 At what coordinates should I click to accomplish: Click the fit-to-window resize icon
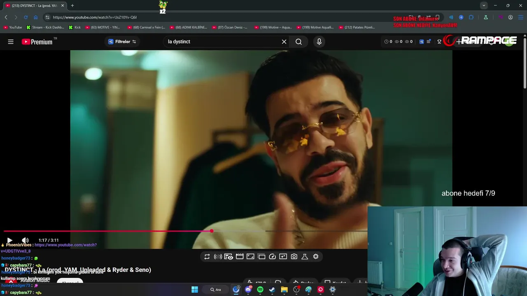(250, 257)
